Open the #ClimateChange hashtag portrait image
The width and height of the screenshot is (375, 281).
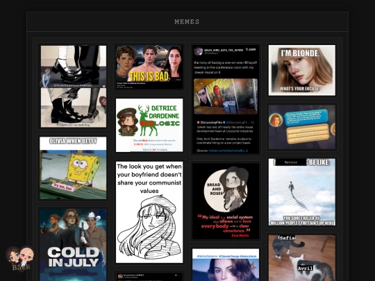click(x=226, y=265)
